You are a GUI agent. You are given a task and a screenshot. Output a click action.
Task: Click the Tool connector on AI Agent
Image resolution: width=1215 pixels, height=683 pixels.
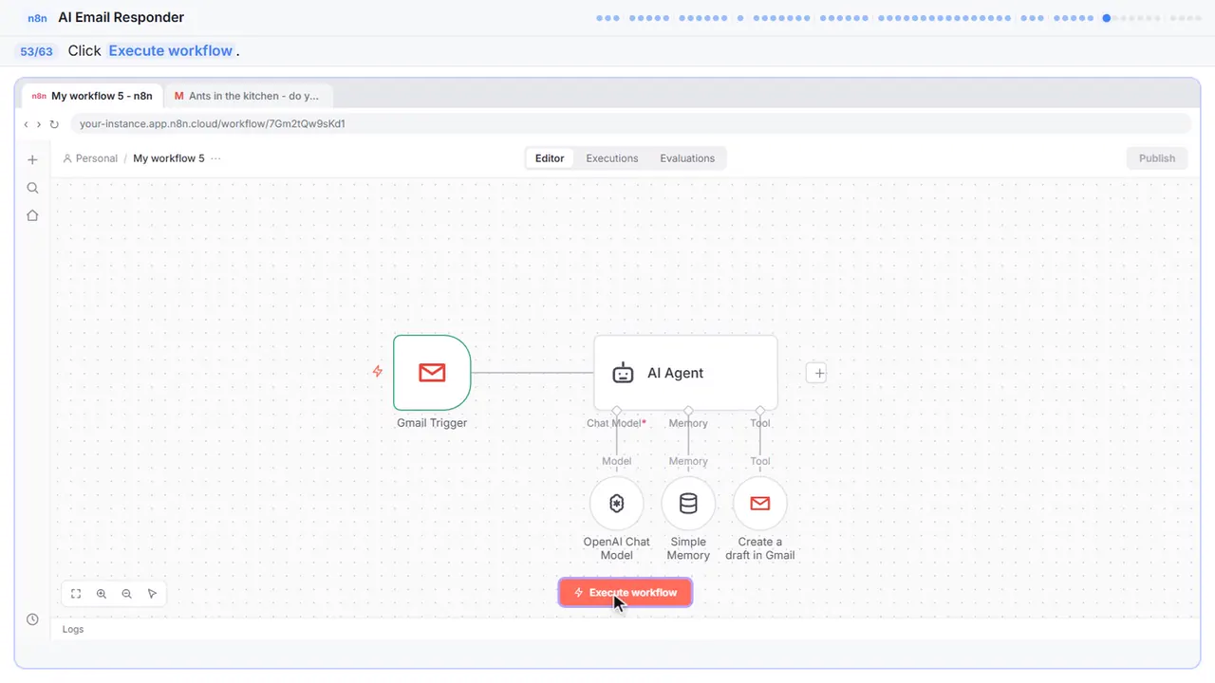click(x=760, y=411)
